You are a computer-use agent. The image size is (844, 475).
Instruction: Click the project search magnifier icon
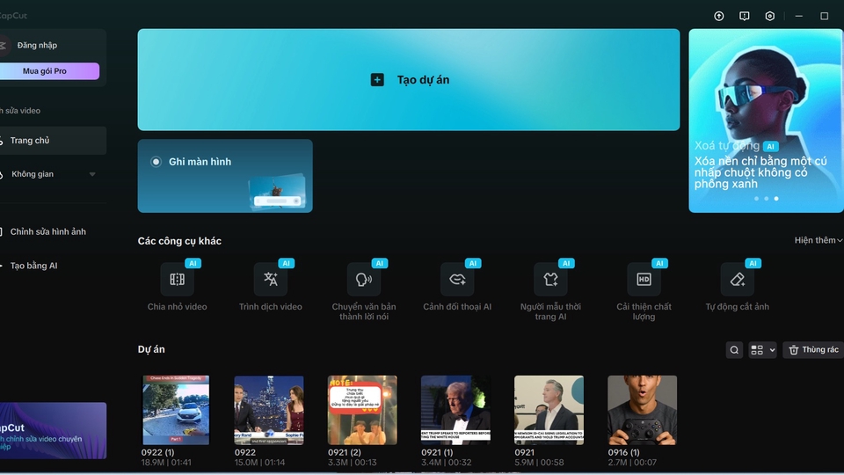coord(734,350)
